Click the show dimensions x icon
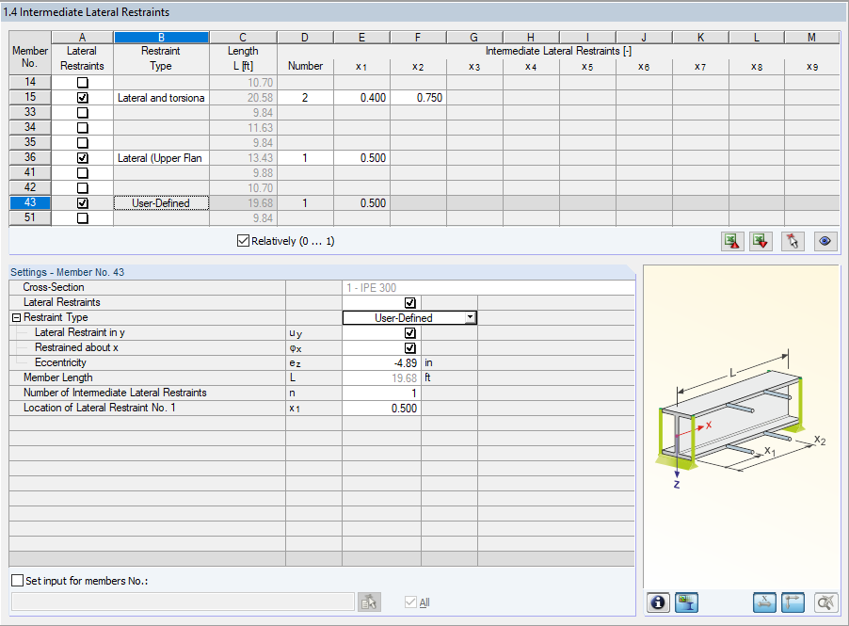Screen dimensions: 849x626 pyautogui.click(x=764, y=602)
